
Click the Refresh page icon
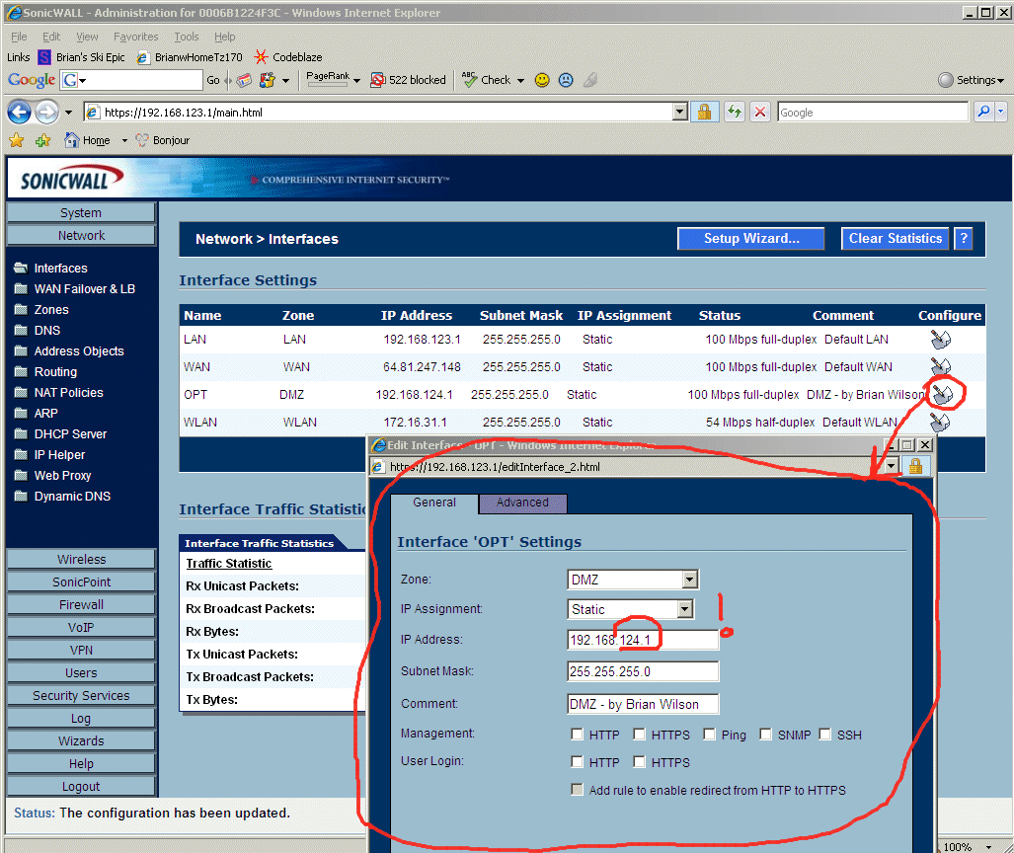734,112
